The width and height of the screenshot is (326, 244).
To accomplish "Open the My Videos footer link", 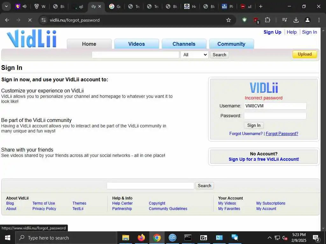I will [227, 203].
